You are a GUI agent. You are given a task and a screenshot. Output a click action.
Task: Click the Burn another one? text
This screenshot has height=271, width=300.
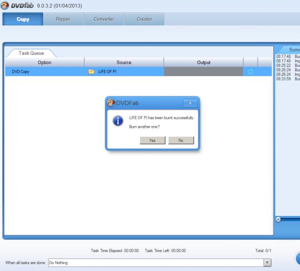tap(144, 126)
